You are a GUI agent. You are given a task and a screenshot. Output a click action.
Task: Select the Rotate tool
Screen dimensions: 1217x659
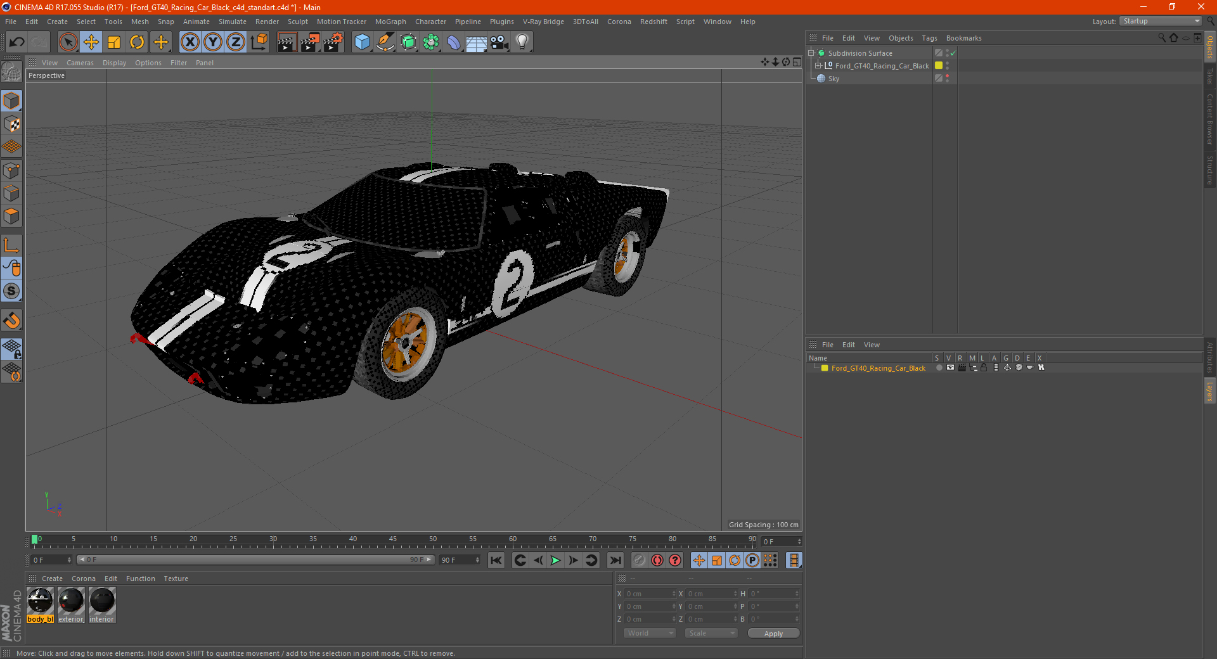coord(137,42)
